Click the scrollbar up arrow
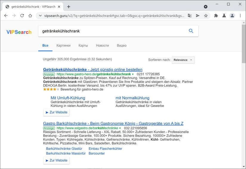This screenshot has width=246, height=169. click(244, 23)
